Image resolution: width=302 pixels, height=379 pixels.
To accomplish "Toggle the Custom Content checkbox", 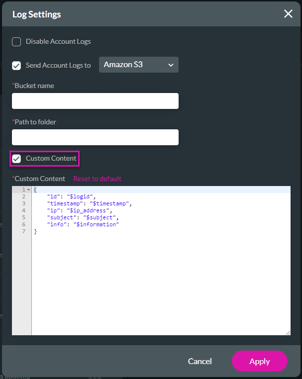I will [x=17, y=159].
